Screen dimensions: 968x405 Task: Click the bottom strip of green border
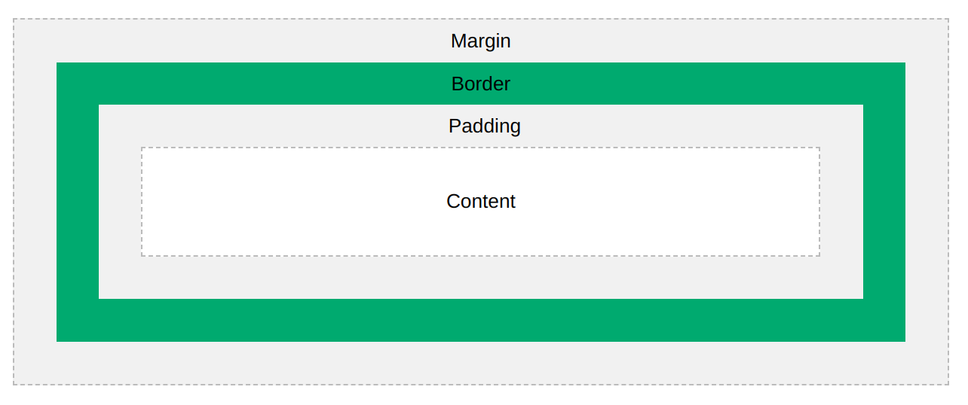click(481, 320)
